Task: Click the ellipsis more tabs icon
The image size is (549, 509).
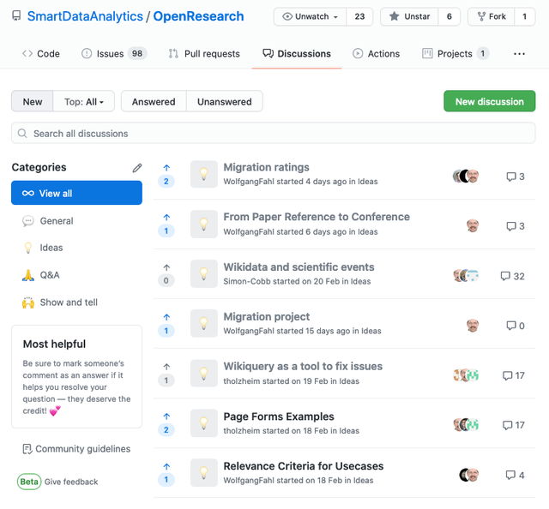Action: [x=519, y=54]
